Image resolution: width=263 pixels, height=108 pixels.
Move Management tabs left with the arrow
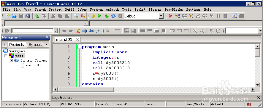point(4,45)
